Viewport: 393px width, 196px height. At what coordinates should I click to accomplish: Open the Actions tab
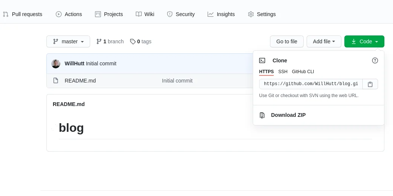(x=69, y=14)
